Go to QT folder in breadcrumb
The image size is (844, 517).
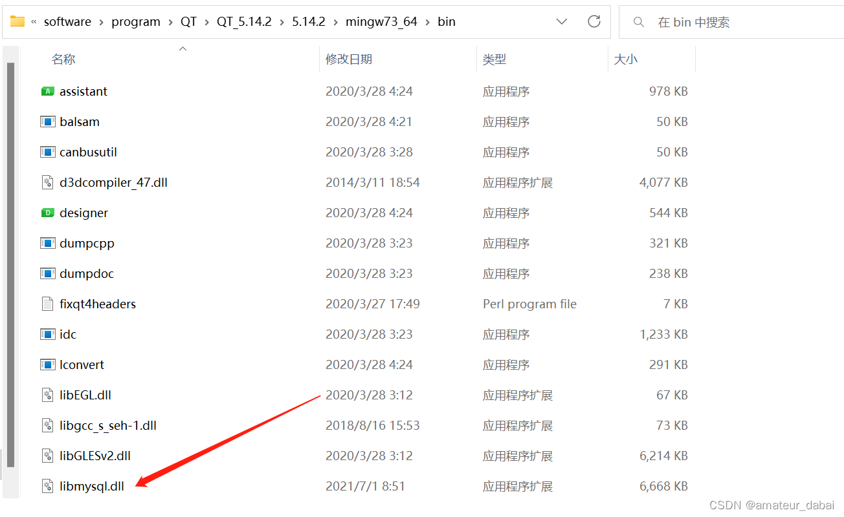[188, 21]
